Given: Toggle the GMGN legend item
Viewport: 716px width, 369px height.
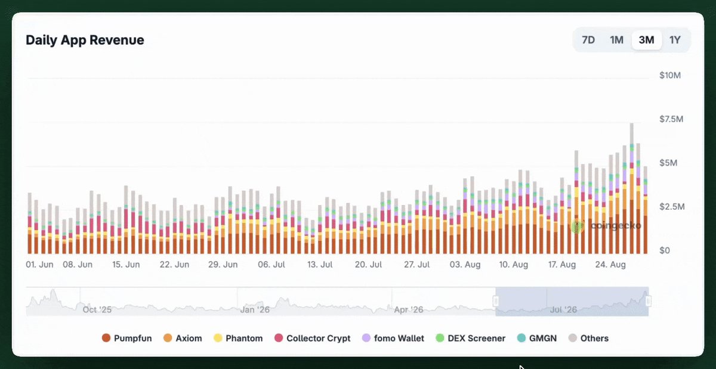Looking at the screenshot, I should [x=537, y=338].
